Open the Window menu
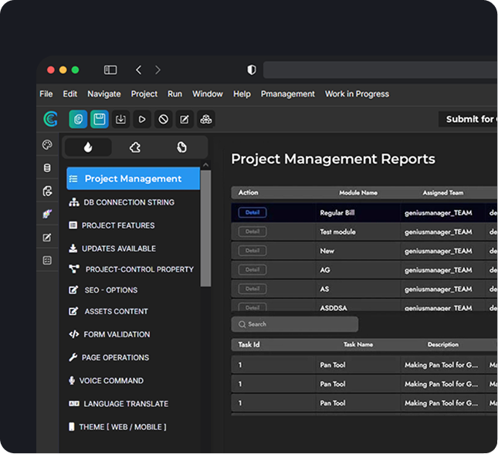 tap(208, 94)
